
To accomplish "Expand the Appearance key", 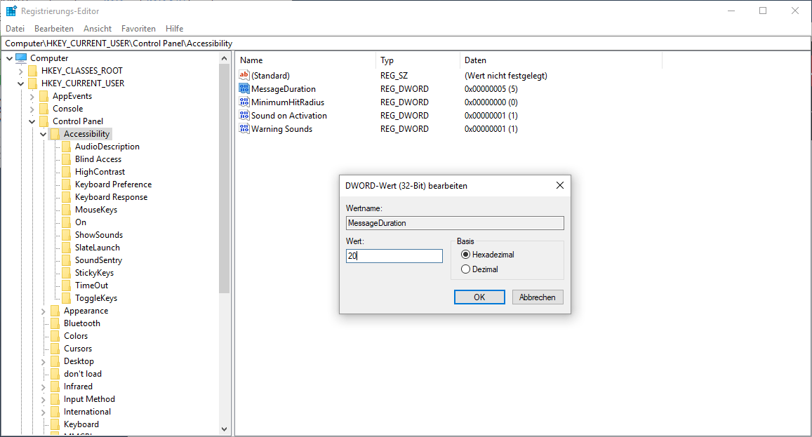I will tap(44, 311).
